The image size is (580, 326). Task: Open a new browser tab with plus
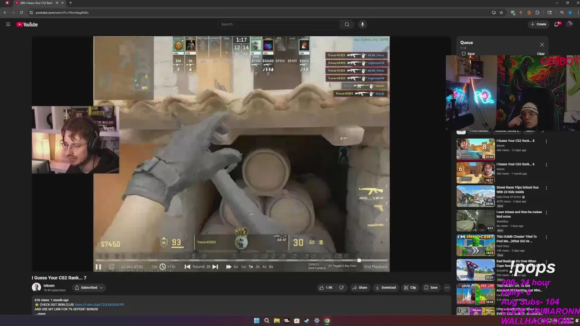coord(70,3)
